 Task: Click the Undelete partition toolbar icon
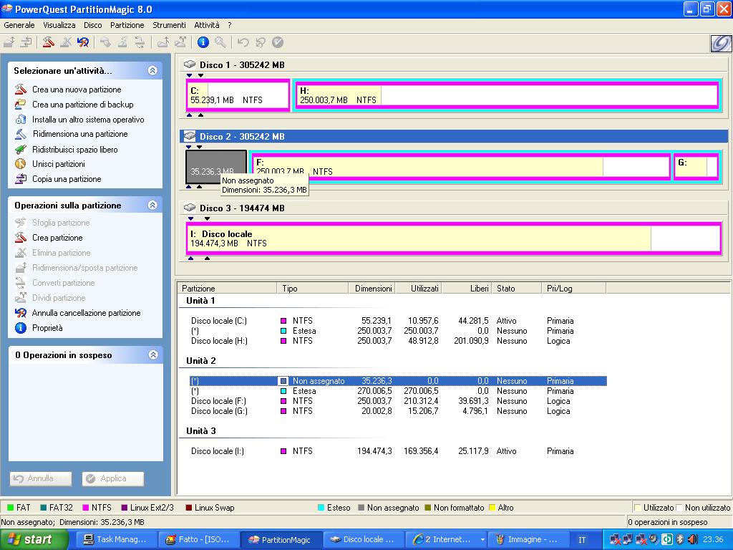point(83,42)
